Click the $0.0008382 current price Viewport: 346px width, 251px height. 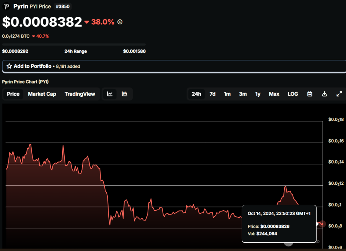coord(42,22)
